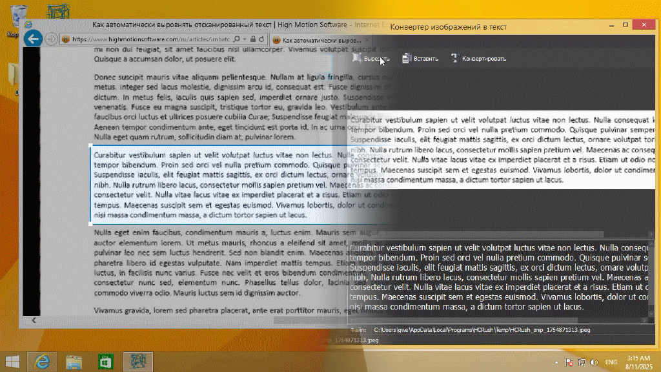Click the network tray icon

tap(582, 362)
